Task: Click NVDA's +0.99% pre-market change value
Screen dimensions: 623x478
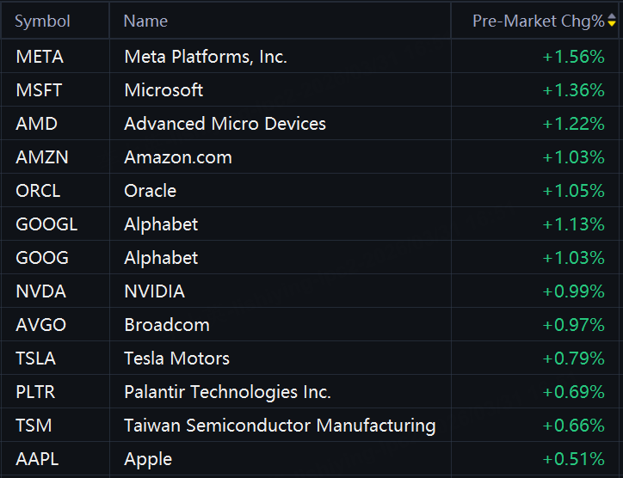Action: [x=573, y=291]
